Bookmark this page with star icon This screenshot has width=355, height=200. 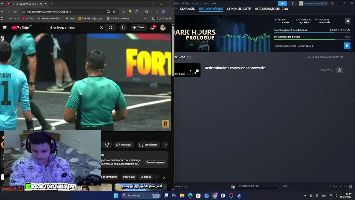114,12
